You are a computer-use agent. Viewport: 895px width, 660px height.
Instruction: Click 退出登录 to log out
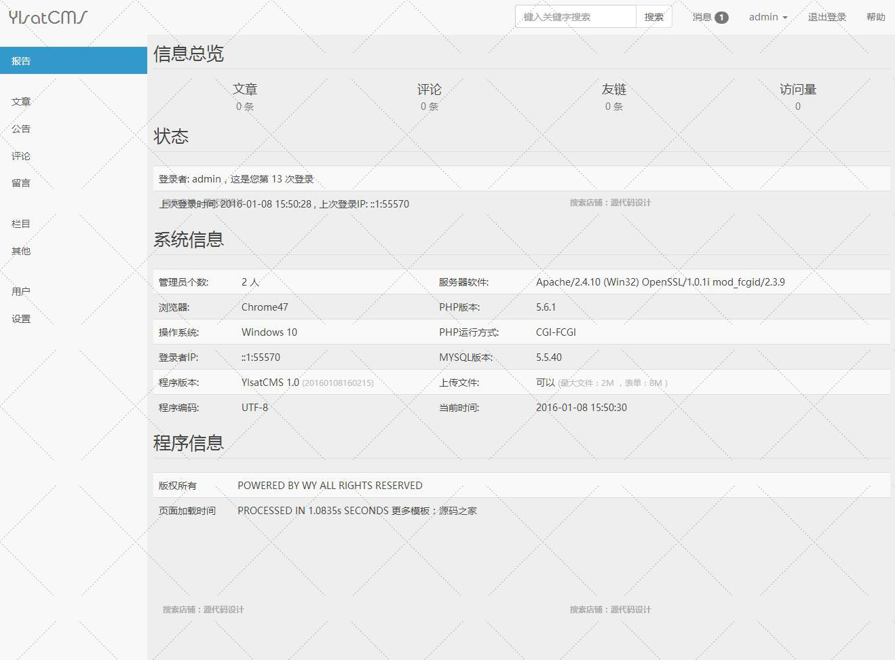pos(826,17)
